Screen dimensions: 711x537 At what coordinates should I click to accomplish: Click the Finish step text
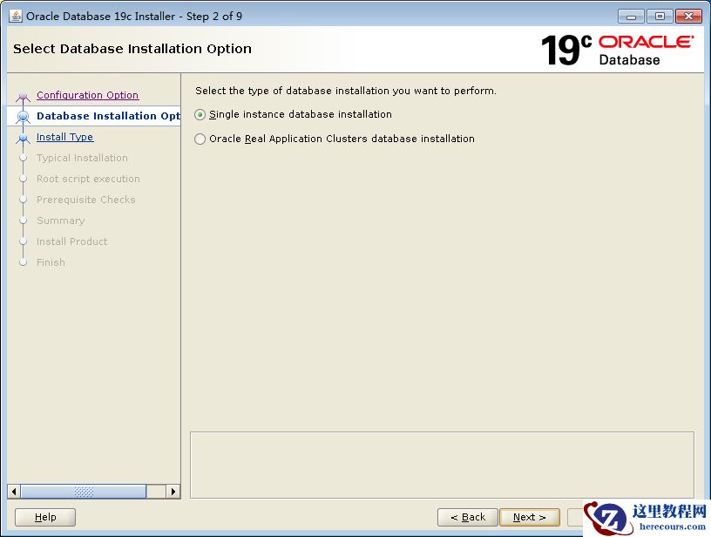[x=51, y=262]
